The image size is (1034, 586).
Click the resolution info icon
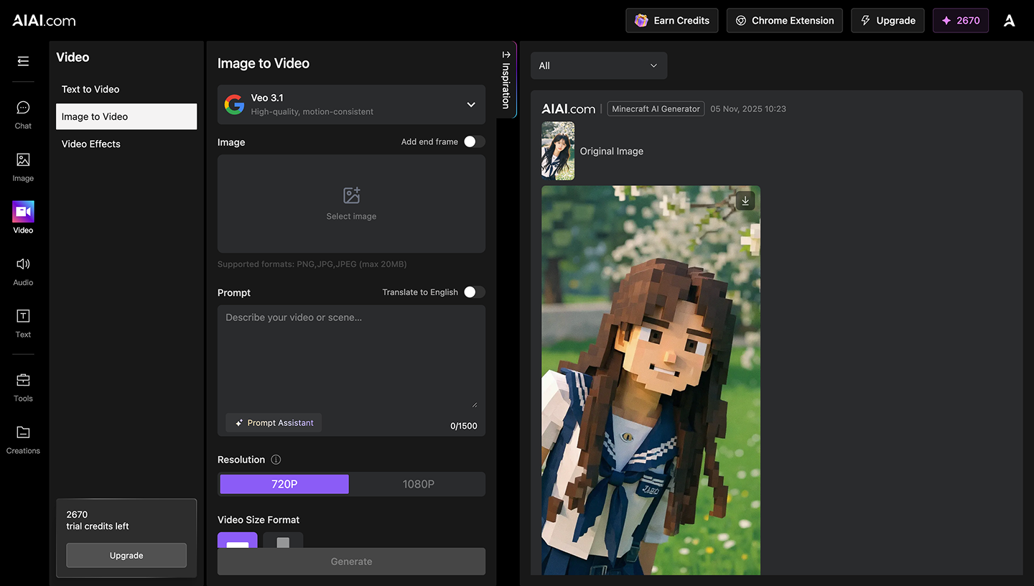pyautogui.click(x=276, y=460)
